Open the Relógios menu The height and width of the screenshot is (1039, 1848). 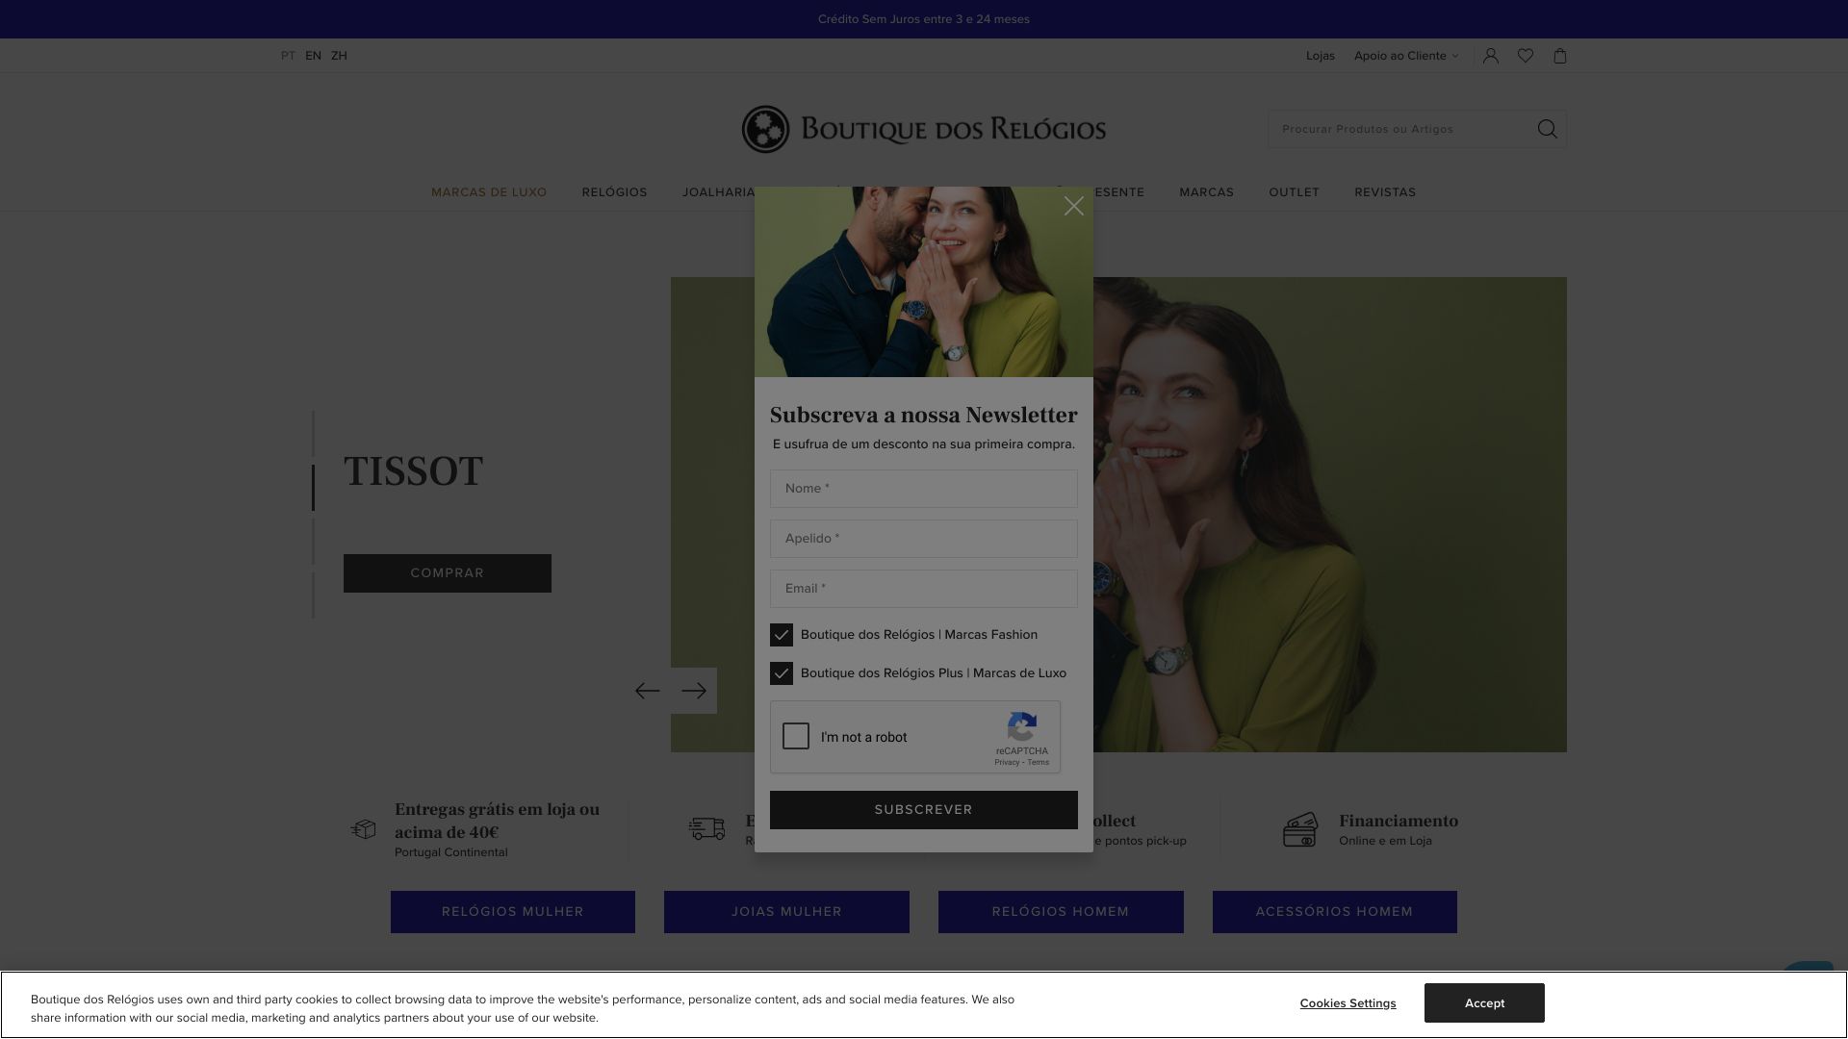click(x=614, y=192)
